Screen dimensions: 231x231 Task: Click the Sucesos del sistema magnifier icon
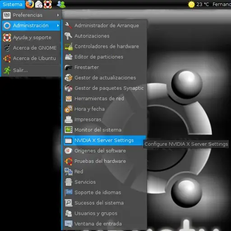(69, 203)
